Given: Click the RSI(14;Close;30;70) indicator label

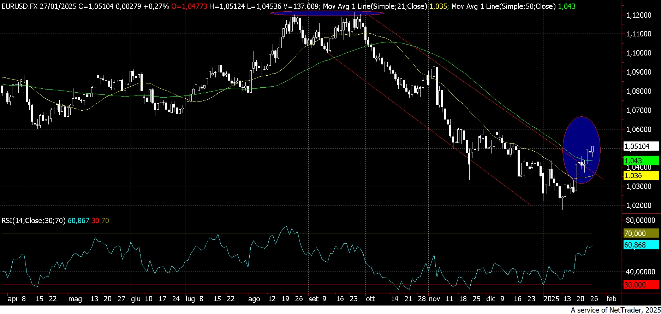Looking at the screenshot, I should (34, 221).
